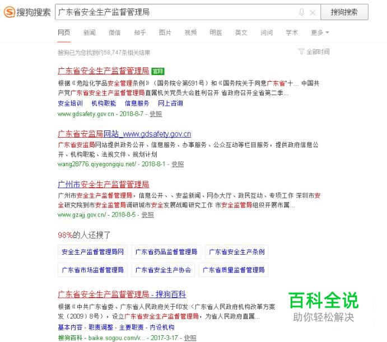Screen dimensions: 387x342
Task: Switch to the 新闻 tab
Action: click(x=90, y=32)
